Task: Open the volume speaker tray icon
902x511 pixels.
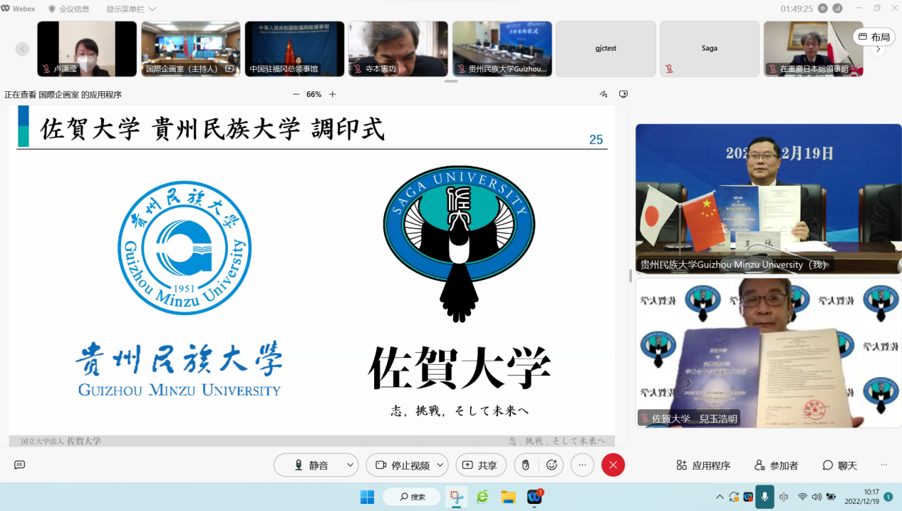Action: (x=817, y=497)
